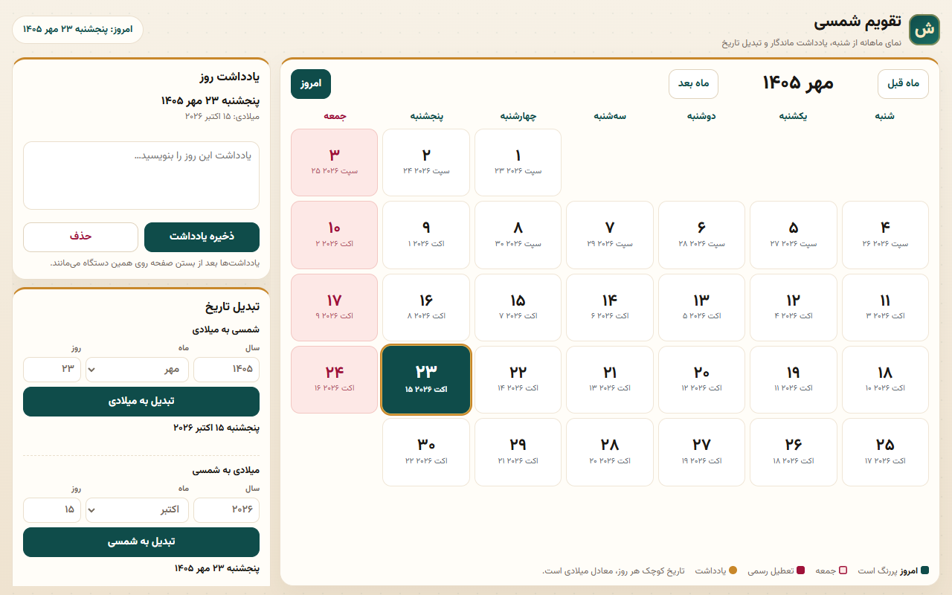Jump to today with امروز button
The height and width of the screenshot is (595, 952).
pos(311,84)
